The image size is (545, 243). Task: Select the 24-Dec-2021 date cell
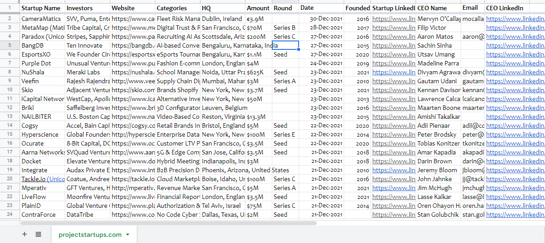[x=321, y=63]
